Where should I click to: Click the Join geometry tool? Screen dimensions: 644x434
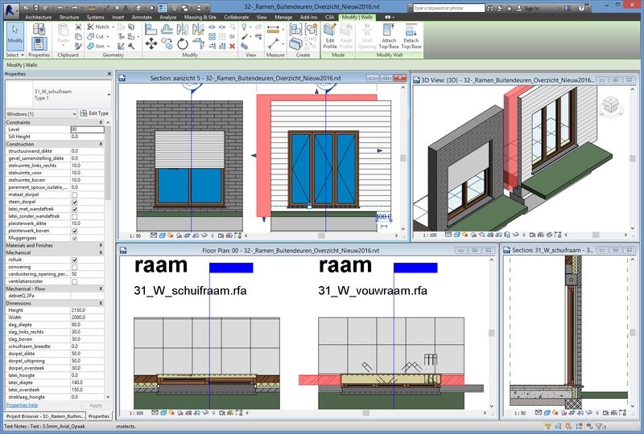point(97,46)
